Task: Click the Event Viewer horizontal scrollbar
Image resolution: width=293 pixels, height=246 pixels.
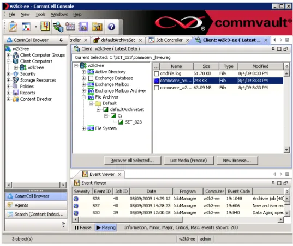Action: point(178,219)
